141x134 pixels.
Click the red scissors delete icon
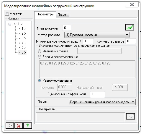[19, 125]
